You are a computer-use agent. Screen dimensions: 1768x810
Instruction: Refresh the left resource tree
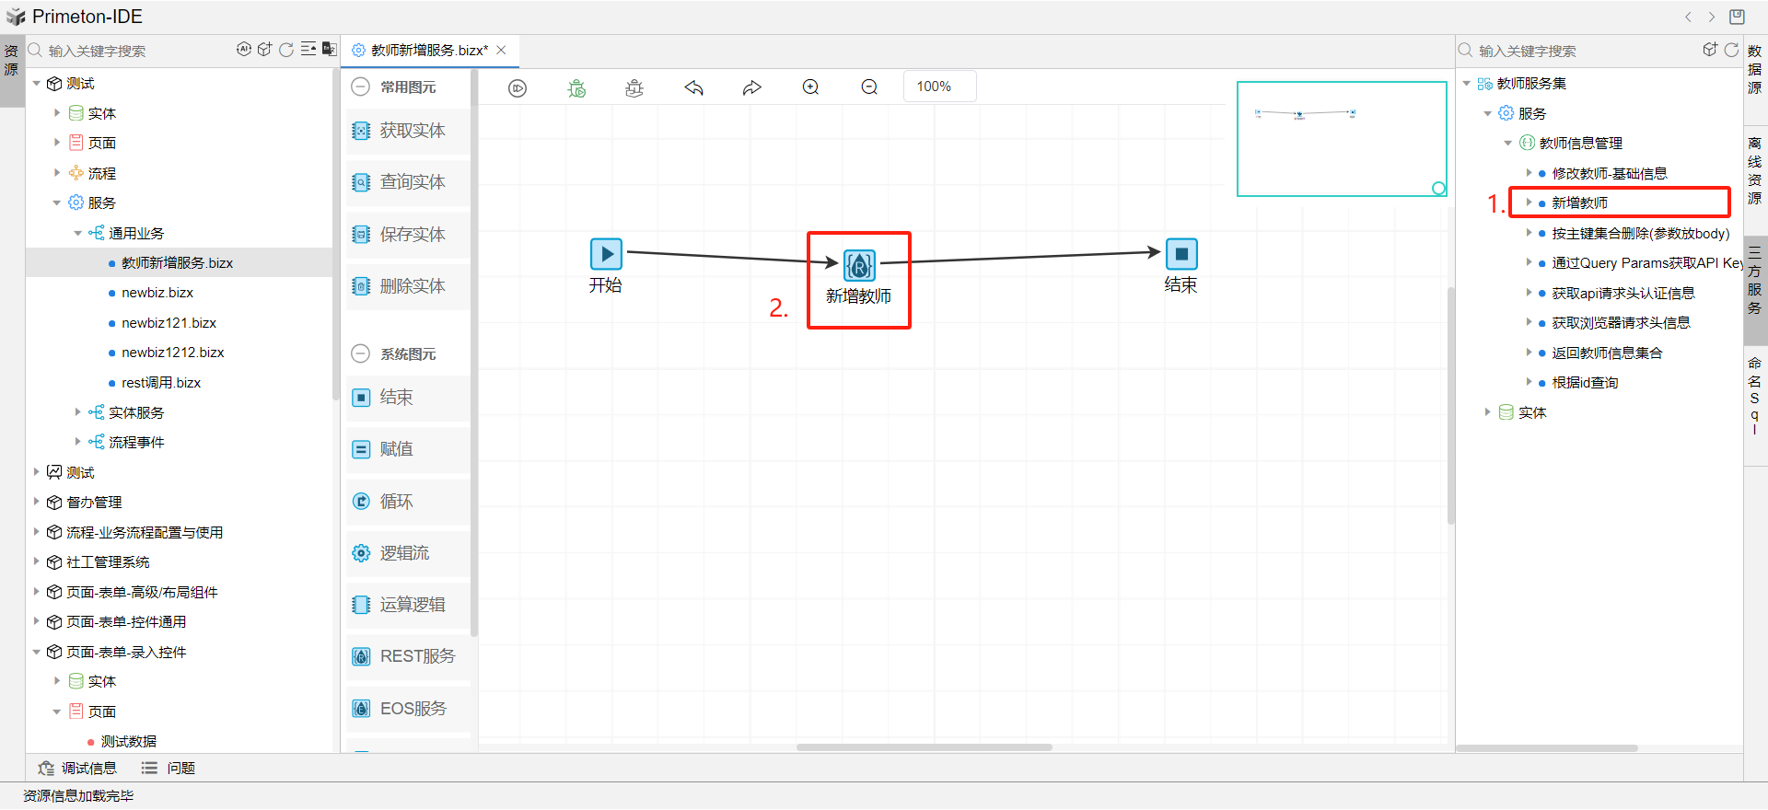pyautogui.click(x=286, y=50)
